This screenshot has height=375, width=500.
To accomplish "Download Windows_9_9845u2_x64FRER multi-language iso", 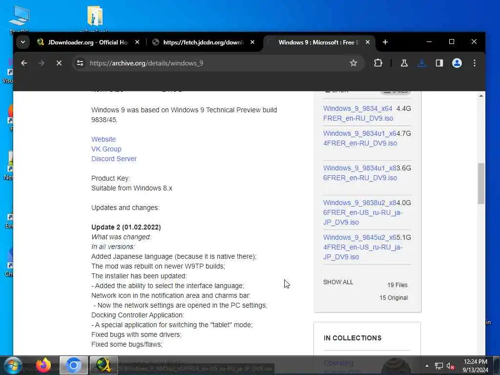I will pyautogui.click(x=363, y=247).
